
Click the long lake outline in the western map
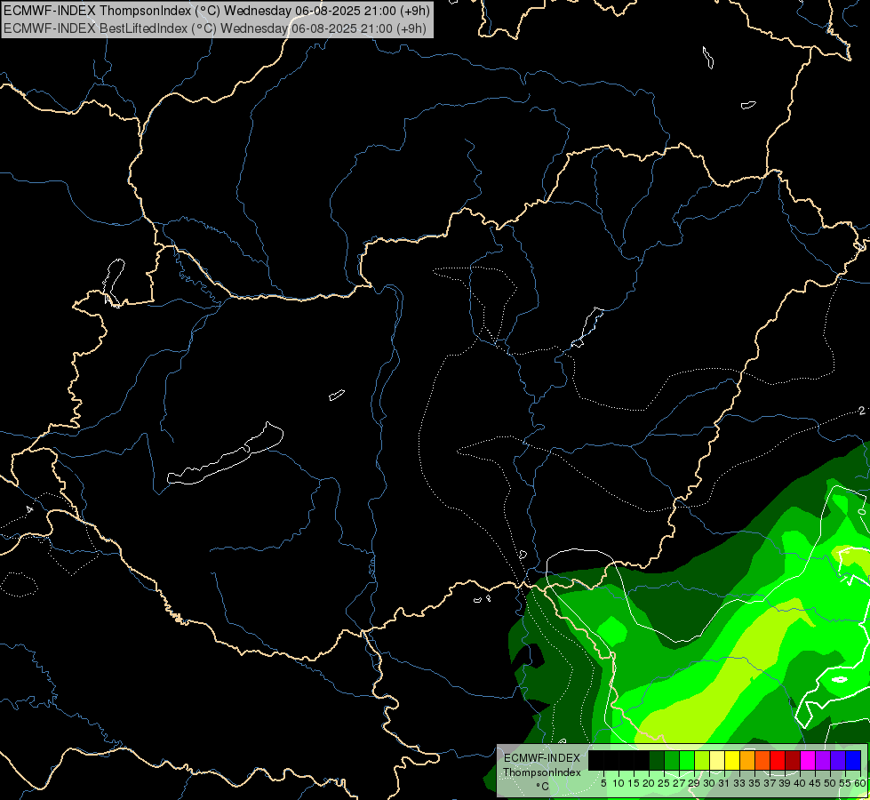click(x=225, y=453)
